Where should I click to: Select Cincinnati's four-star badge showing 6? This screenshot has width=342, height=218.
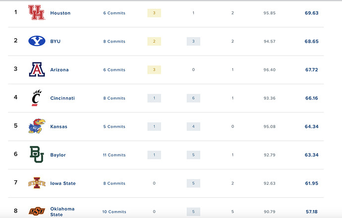click(193, 98)
